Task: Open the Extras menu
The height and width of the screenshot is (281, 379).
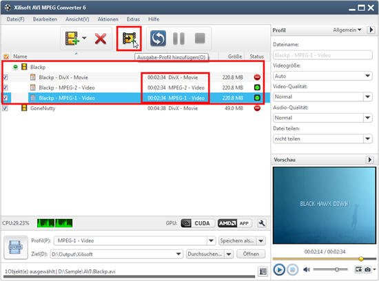Action: coord(133,19)
